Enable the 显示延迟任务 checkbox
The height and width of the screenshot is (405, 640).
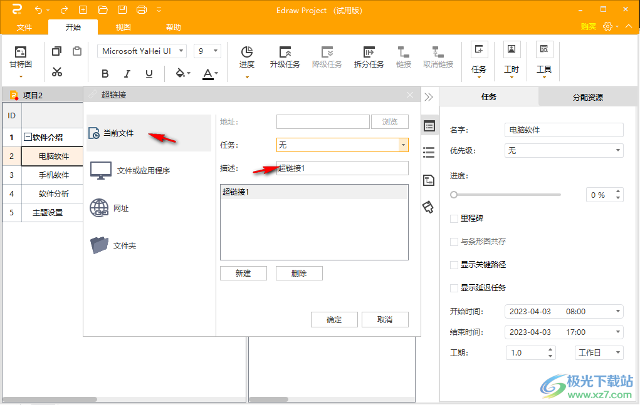454,288
